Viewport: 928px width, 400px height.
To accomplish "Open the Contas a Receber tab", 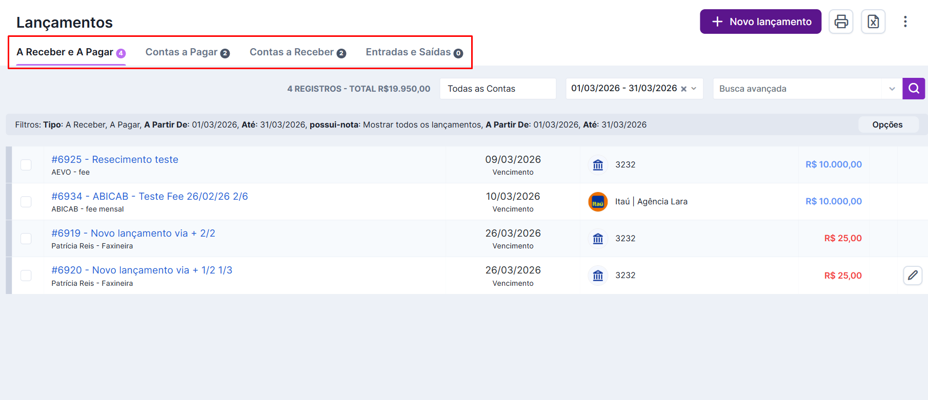I will pos(297,52).
